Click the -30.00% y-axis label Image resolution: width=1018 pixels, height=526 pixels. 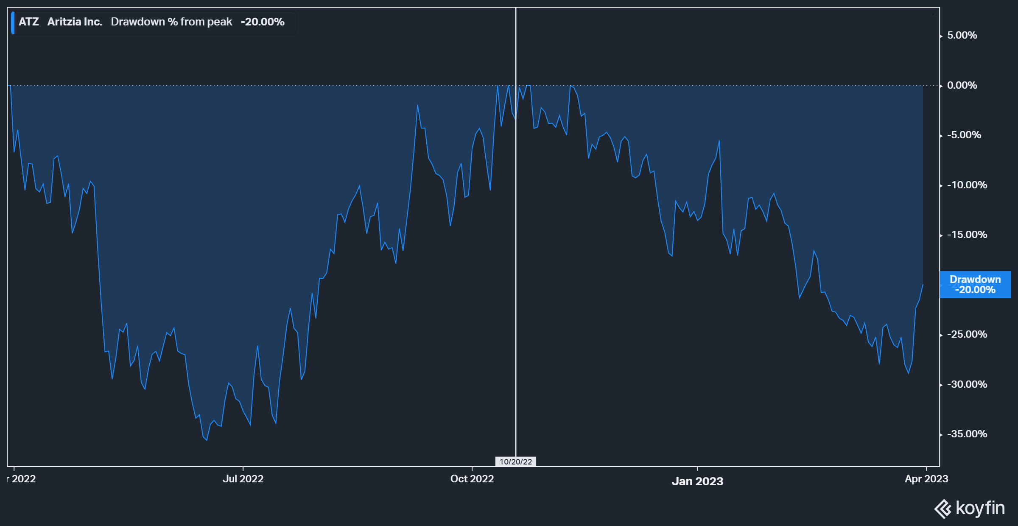[x=967, y=384]
